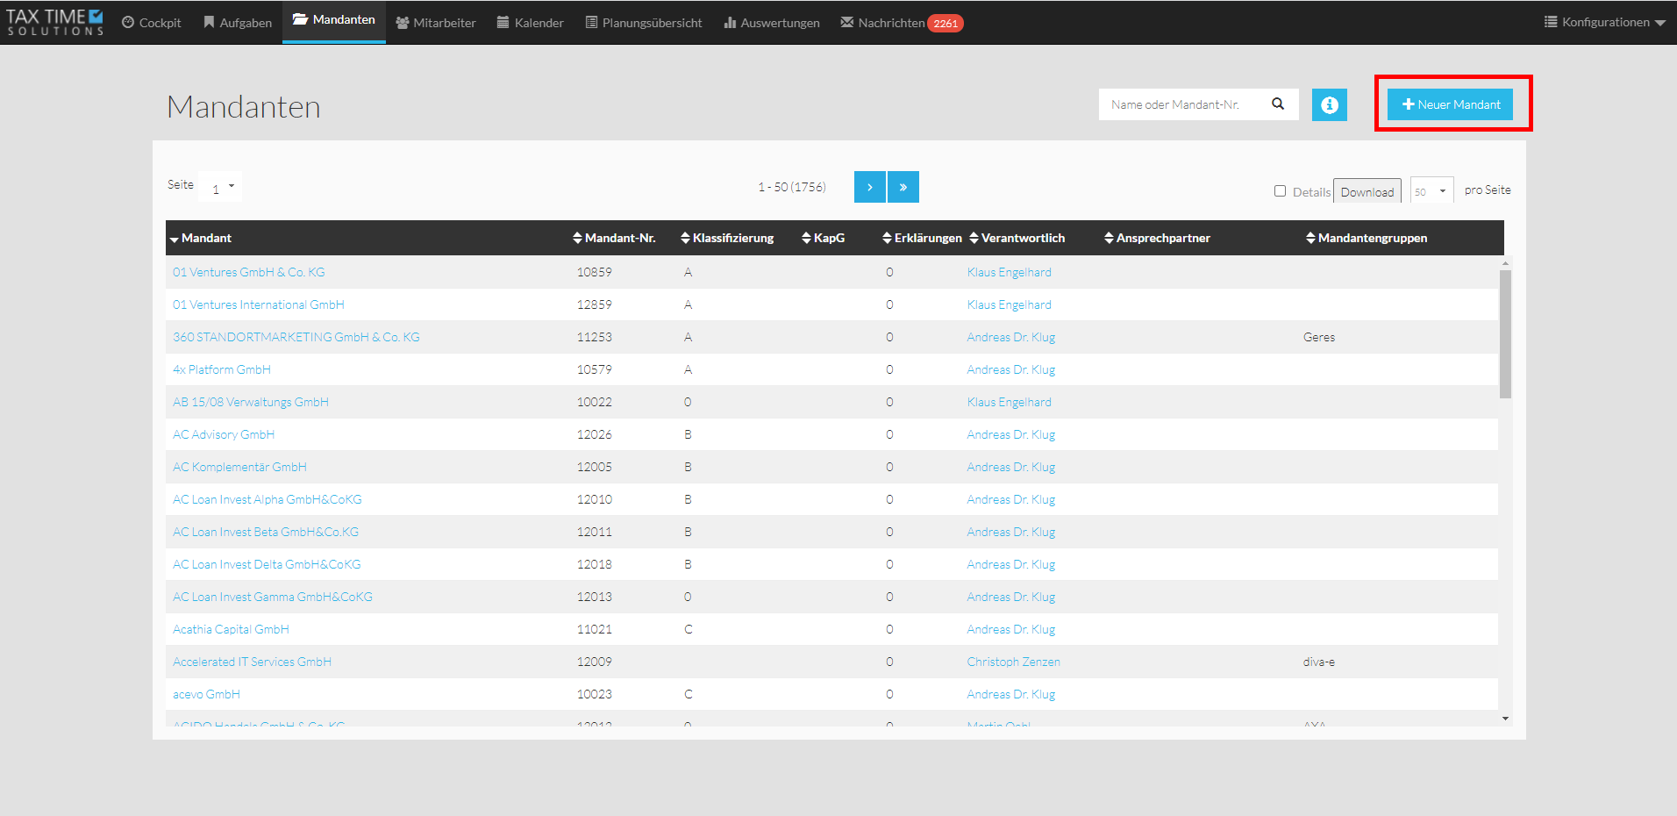
Task: Enable the Details checkbox
Action: tap(1280, 191)
